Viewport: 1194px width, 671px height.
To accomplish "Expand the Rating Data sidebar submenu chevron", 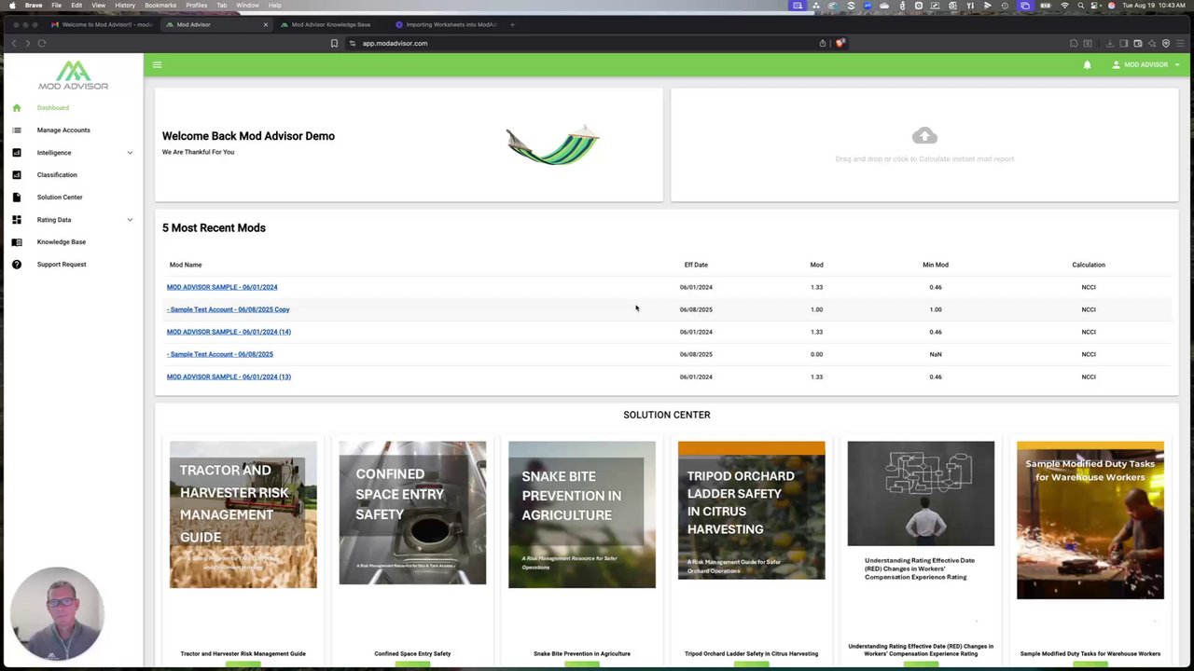I will pyautogui.click(x=130, y=220).
